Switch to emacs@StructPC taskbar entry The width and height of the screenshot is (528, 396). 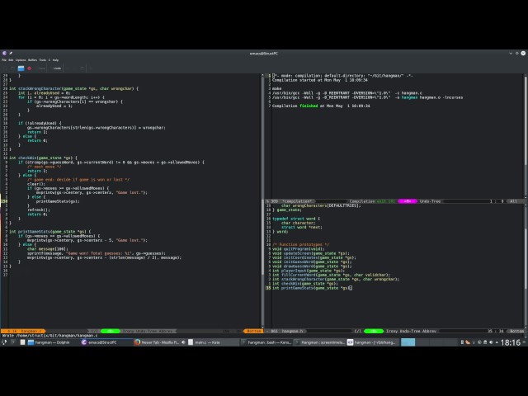click(x=105, y=342)
